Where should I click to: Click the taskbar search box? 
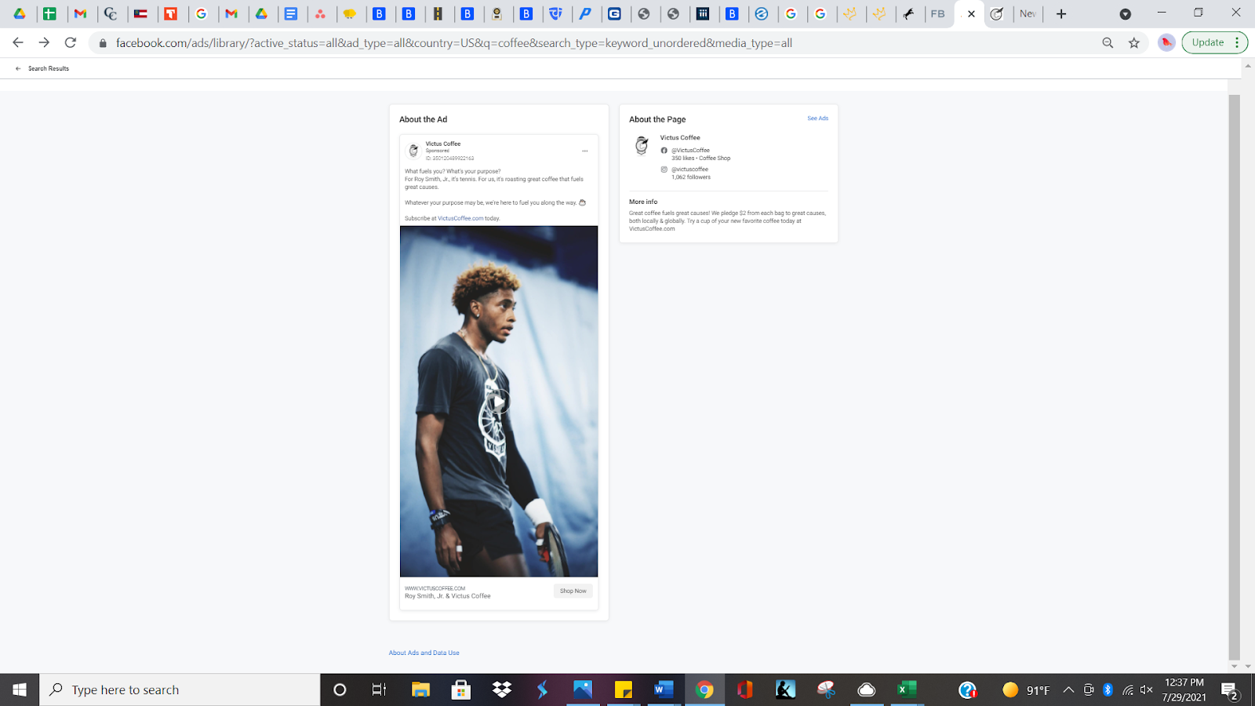coord(180,690)
